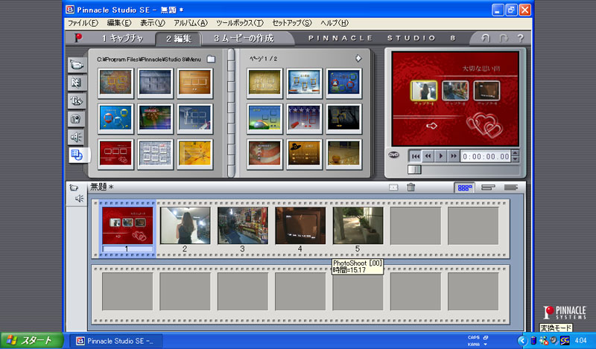The height and width of the screenshot is (349, 596).
Task: Open the video toolbox camera icon
Action: [x=74, y=188]
